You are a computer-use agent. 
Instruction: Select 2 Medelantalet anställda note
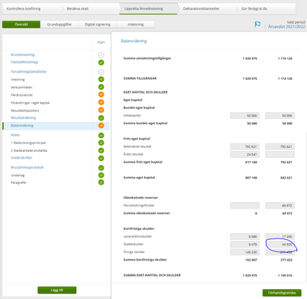pyautogui.click(x=28, y=150)
